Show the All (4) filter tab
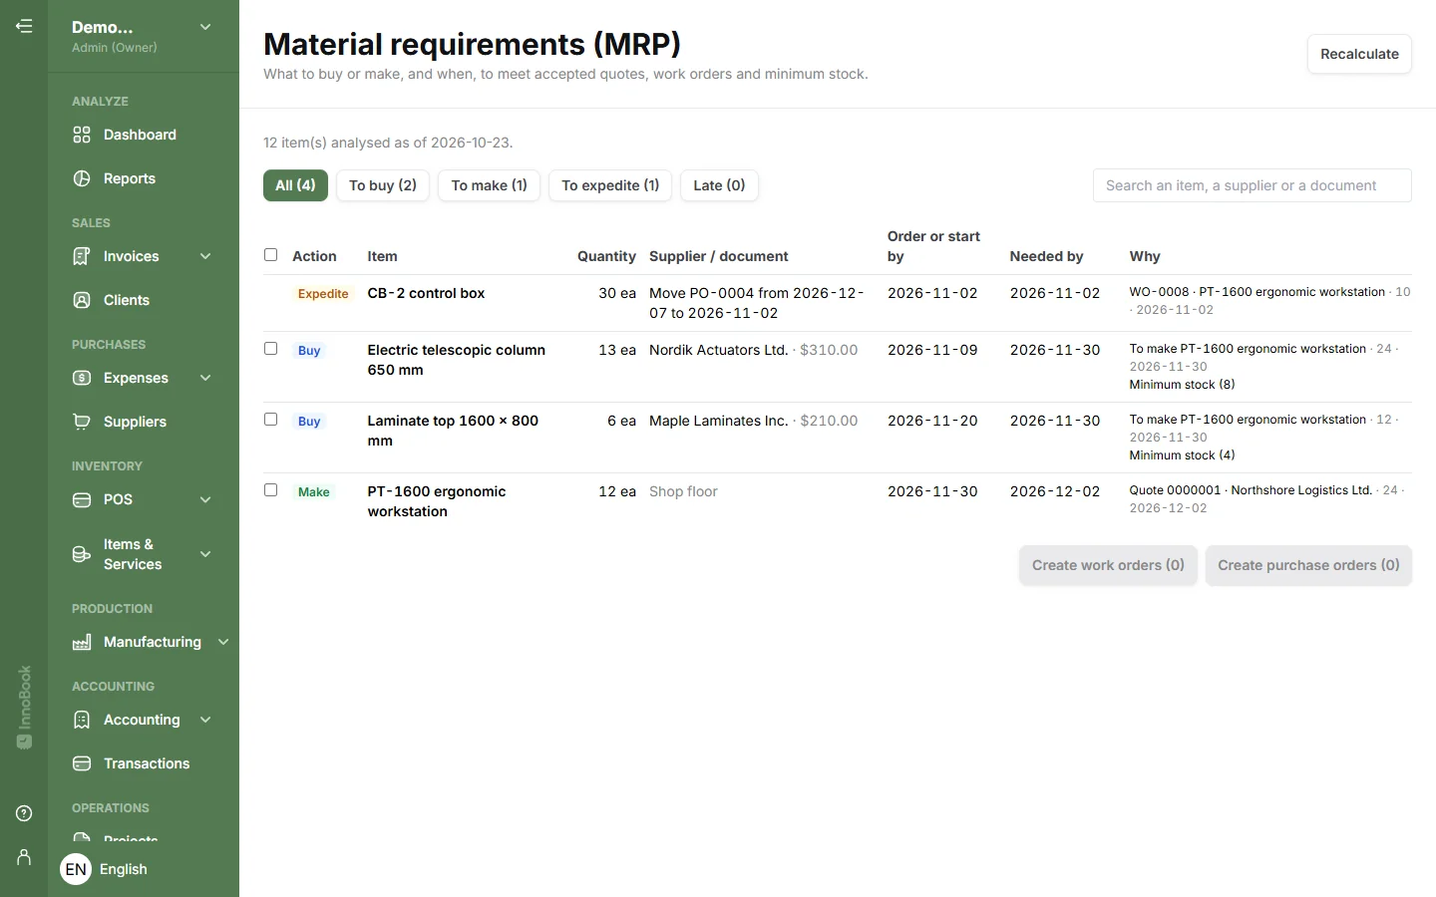 coord(295,185)
